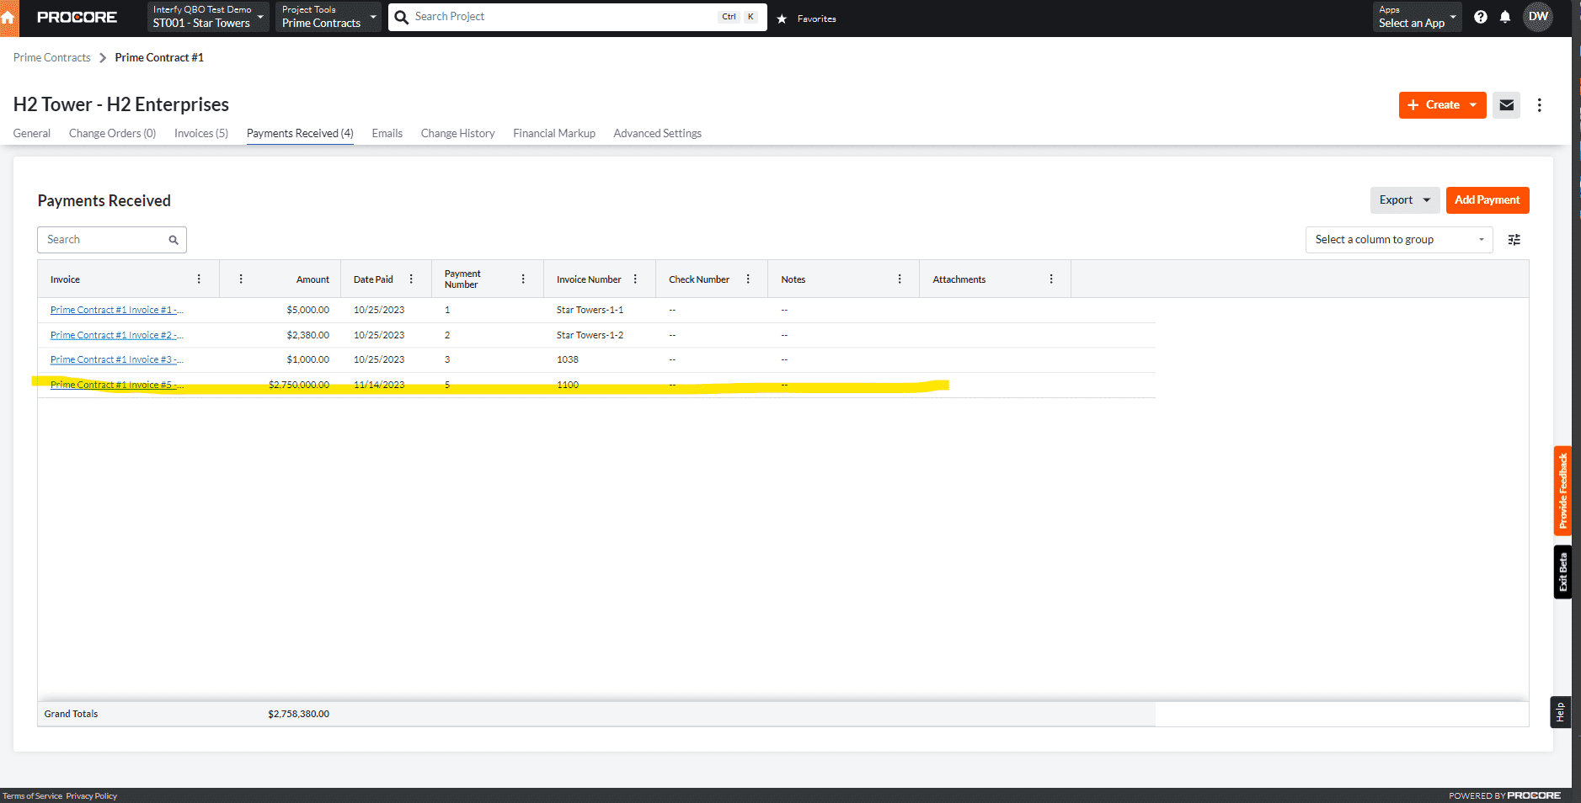
Task: Click the Favorites star icon
Action: (x=782, y=18)
